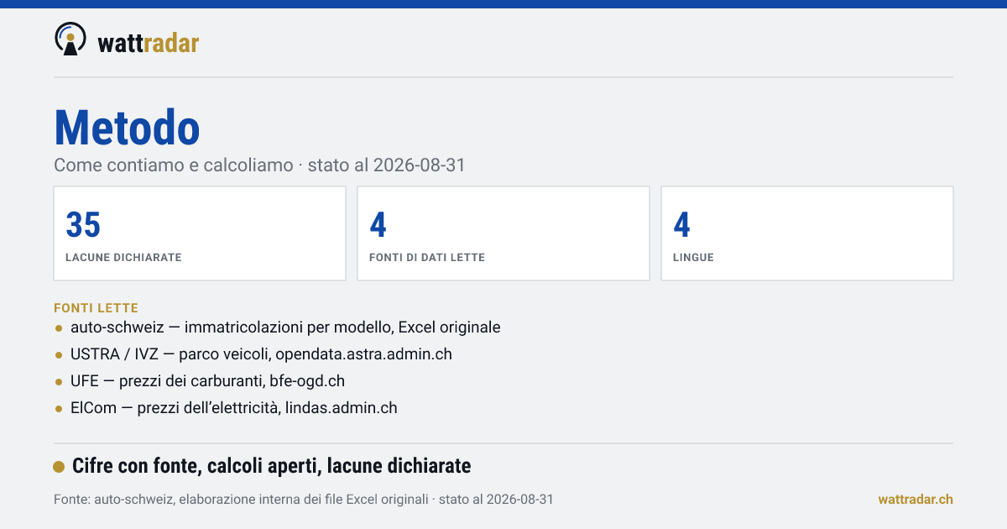This screenshot has height=529, width=1007.
Task: Click the gold dot before 'Cifre con fonte'
Action: [x=59, y=467]
